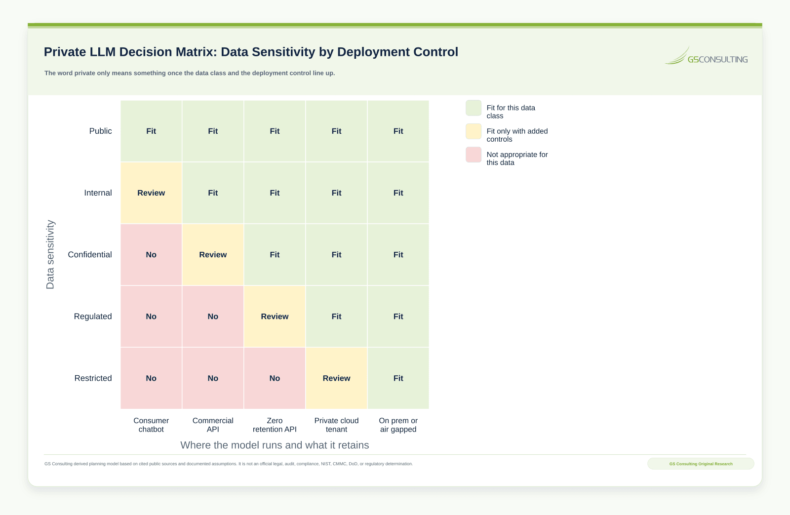Click the Commercial API column label

click(x=213, y=425)
